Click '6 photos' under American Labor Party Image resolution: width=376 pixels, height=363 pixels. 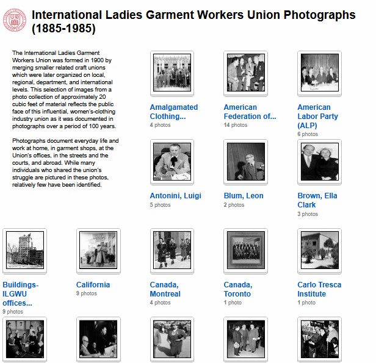[x=308, y=134]
